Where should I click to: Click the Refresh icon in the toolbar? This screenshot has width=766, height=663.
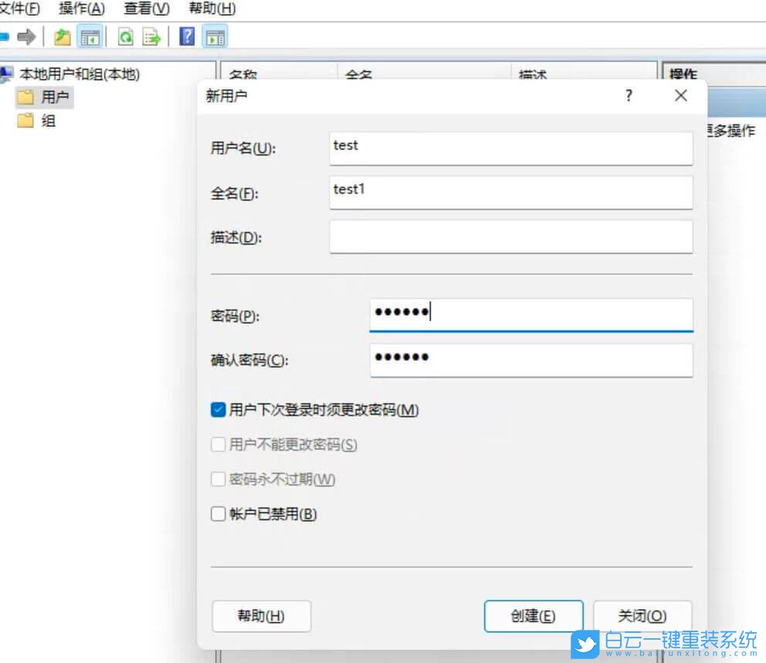click(125, 36)
